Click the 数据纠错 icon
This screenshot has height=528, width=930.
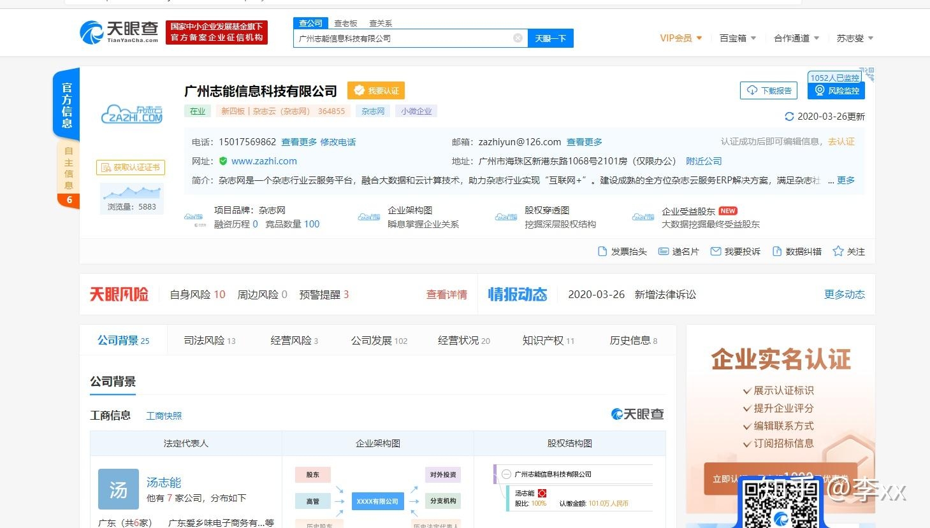pyautogui.click(x=777, y=252)
